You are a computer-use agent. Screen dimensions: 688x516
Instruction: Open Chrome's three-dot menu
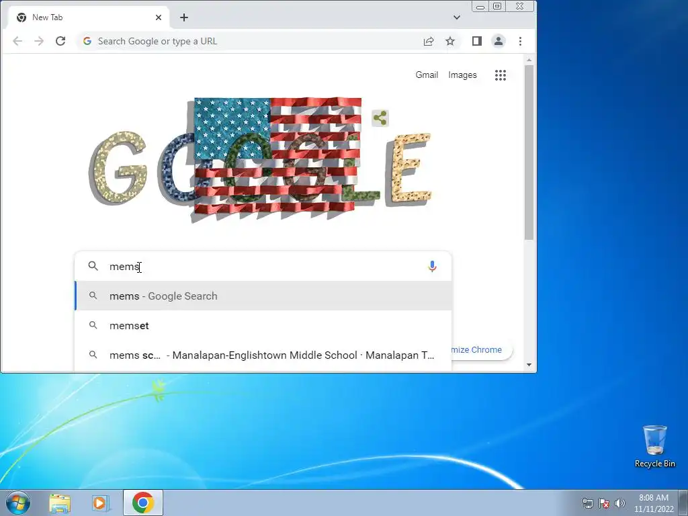click(x=521, y=41)
